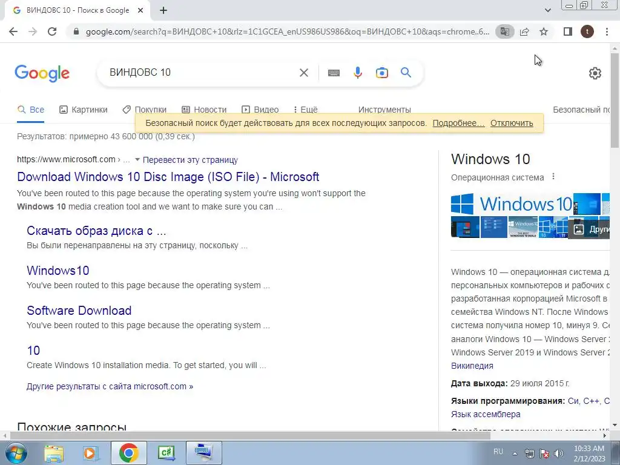Click the share page icon in address bar
Image resolution: width=620 pixels, height=465 pixels.
(x=524, y=31)
